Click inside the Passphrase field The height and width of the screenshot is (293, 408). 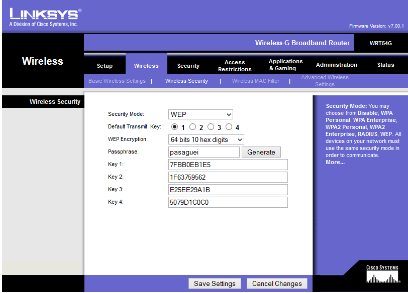click(x=203, y=152)
